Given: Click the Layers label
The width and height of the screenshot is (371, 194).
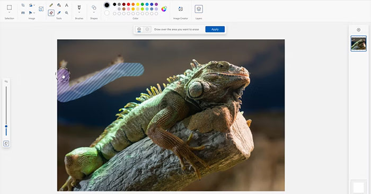Looking at the screenshot, I should pos(199,19).
